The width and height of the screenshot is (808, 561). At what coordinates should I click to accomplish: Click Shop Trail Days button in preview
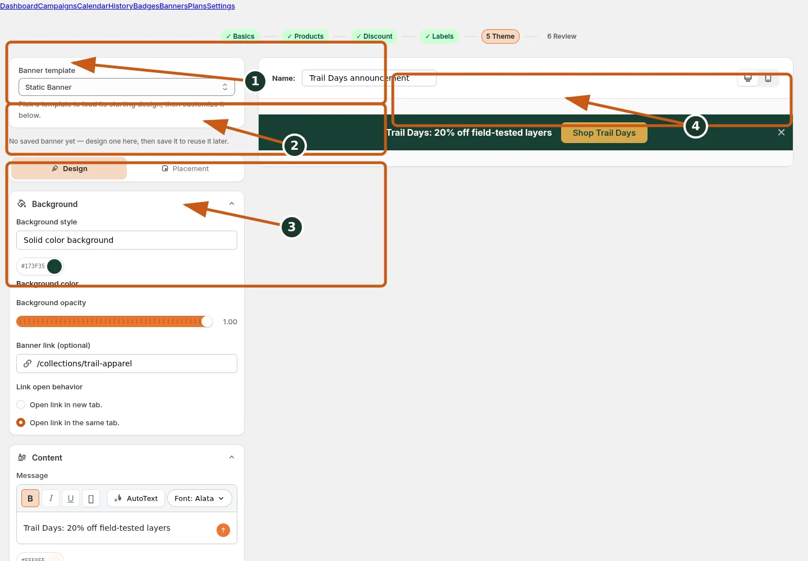pyautogui.click(x=604, y=133)
